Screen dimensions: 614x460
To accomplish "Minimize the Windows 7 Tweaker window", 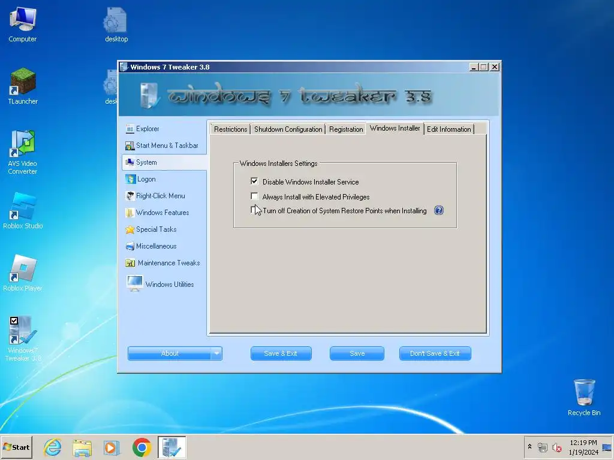I will pyautogui.click(x=474, y=67).
